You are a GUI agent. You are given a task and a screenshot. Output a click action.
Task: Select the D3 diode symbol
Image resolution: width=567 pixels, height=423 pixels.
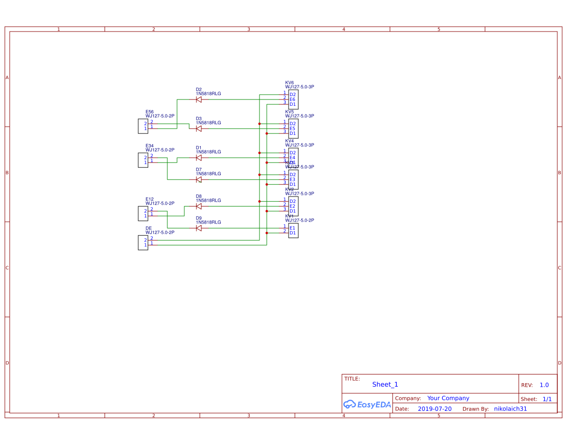pyautogui.click(x=199, y=129)
